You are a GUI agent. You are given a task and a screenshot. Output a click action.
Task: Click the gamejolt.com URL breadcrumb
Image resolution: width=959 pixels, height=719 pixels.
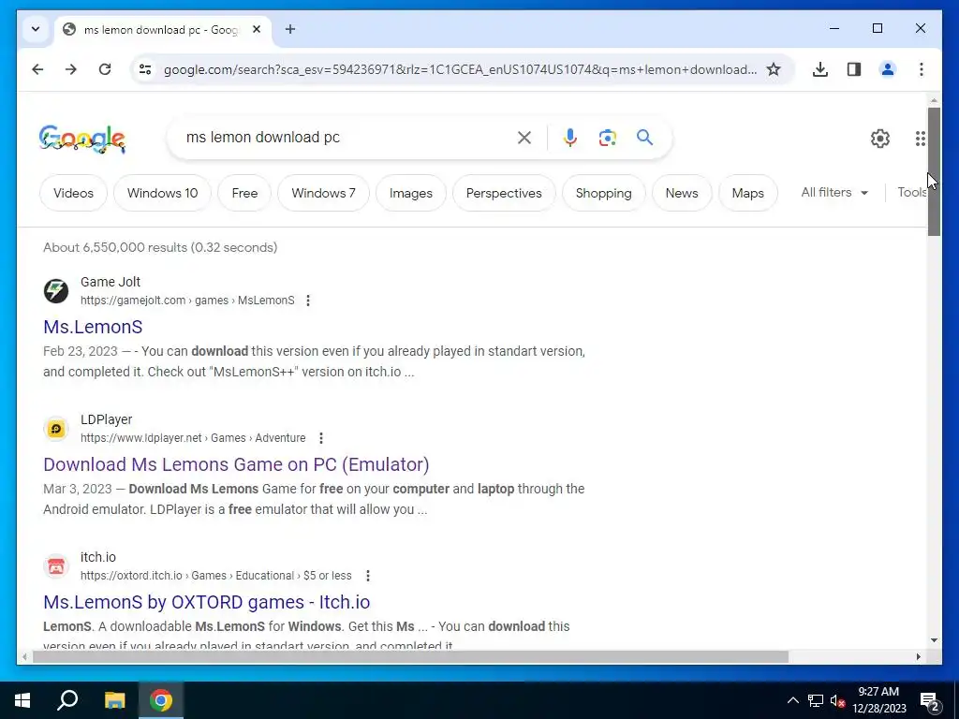(x=187, y=301)
